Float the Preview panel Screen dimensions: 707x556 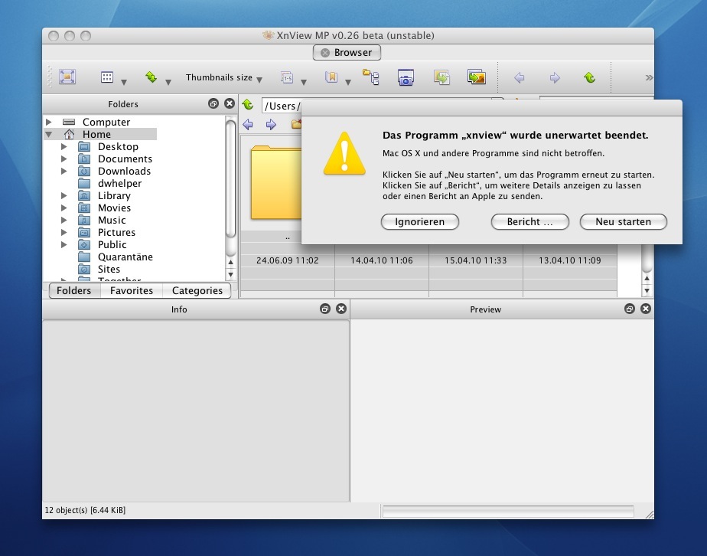(630, 309)
